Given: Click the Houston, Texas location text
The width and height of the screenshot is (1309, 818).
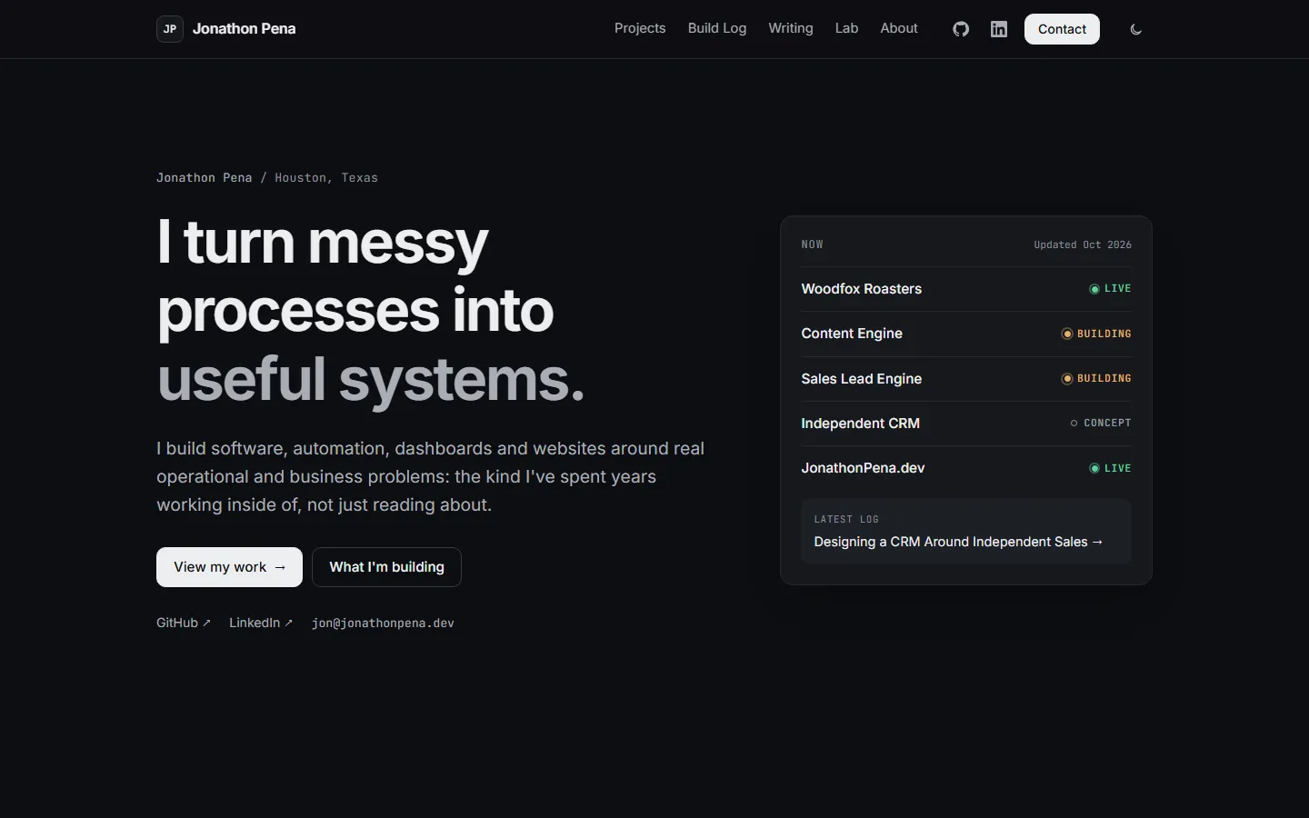Looking at the screenshot, I should pyautogui.click(x=326, y=178).
